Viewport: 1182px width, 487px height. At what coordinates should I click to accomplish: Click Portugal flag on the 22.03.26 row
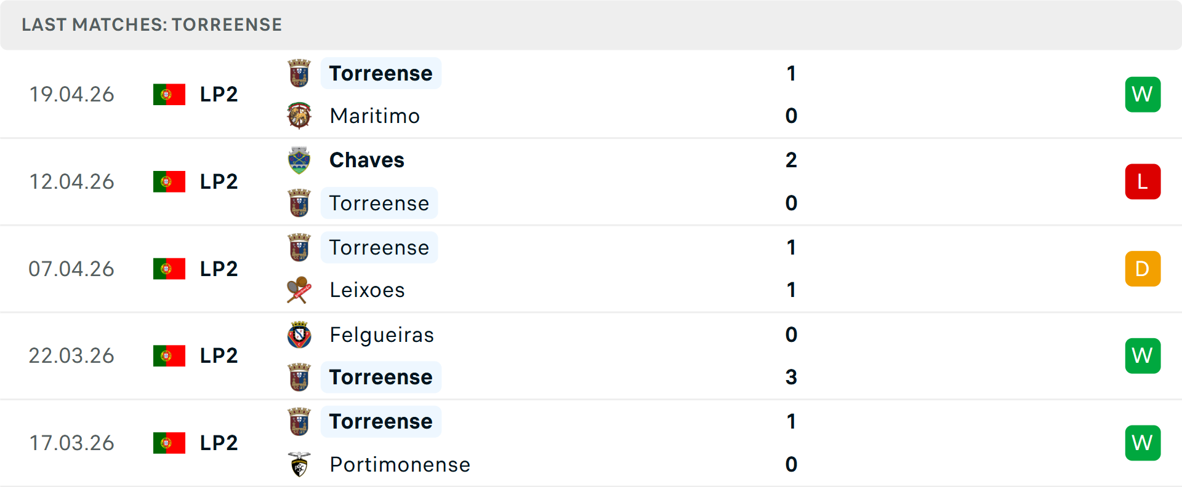click(x=169, y=356)
